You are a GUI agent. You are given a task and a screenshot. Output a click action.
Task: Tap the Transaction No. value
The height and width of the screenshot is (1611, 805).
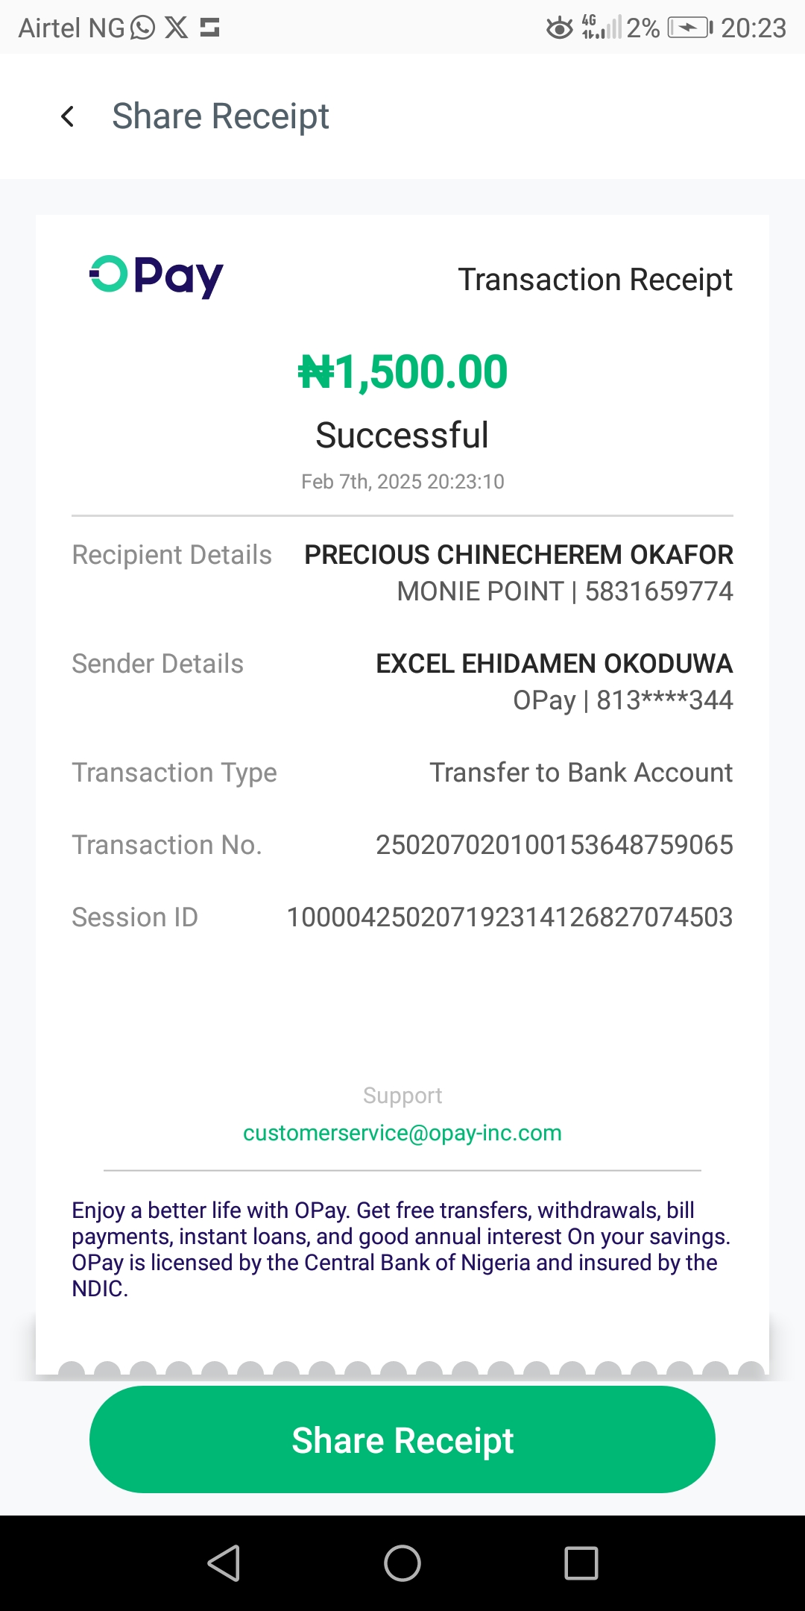[554, 845]
